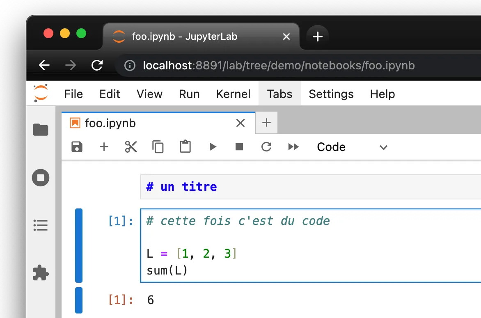Copy the selected cells
This screenshot has width=481, height=318.
pos(158,147)
